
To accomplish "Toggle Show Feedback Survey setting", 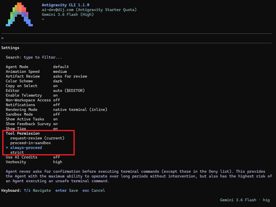I will pos(32,124).
